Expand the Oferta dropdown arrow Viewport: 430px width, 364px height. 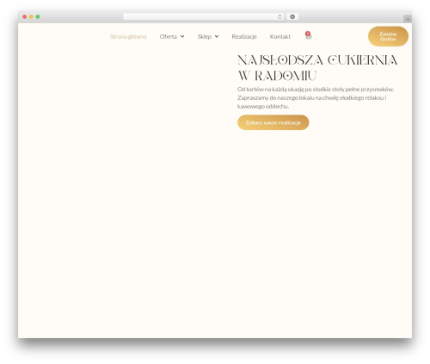(x=182, y=36)
